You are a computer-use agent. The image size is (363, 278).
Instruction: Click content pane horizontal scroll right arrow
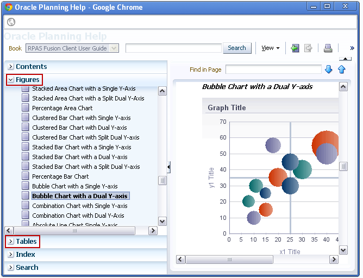coord(334,260)
